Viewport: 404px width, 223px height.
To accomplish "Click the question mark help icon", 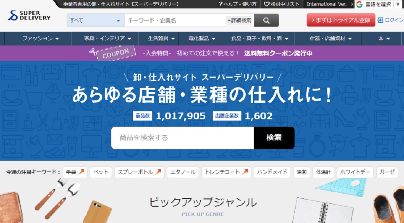I will [221, 4].
